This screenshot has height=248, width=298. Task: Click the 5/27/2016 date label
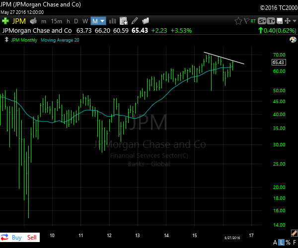point(232,238)
